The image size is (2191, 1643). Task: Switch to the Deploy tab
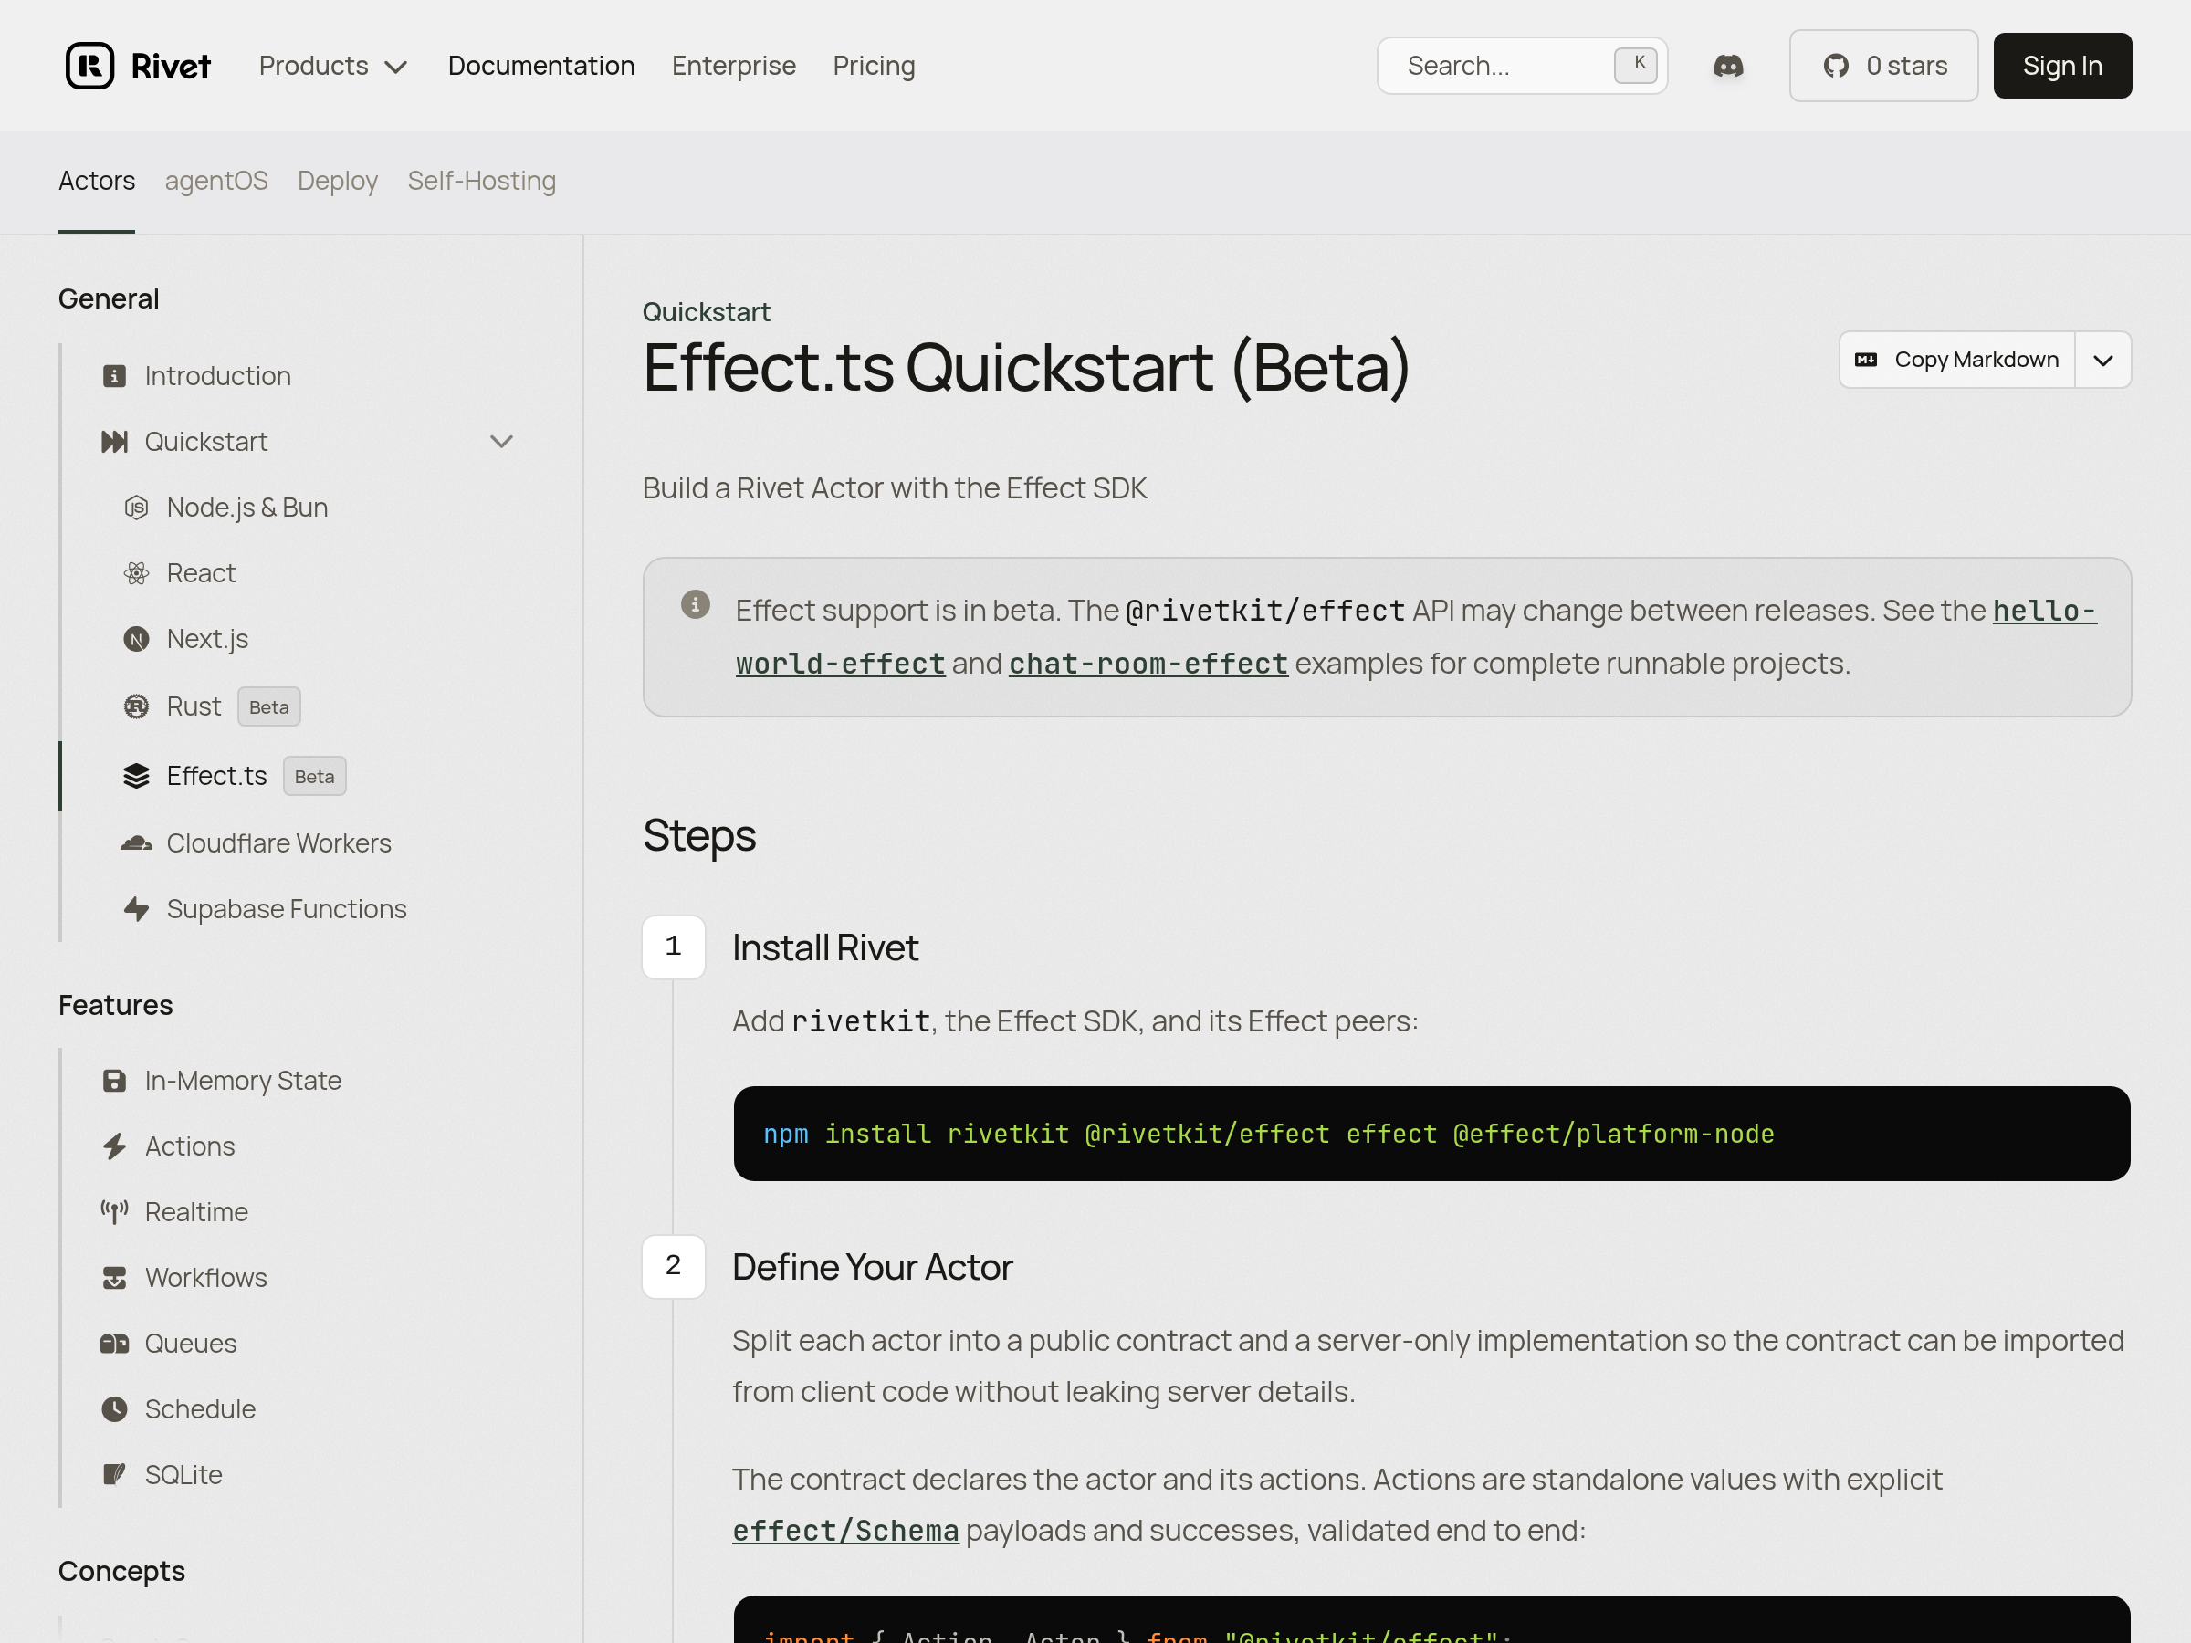tap(338, 182)
